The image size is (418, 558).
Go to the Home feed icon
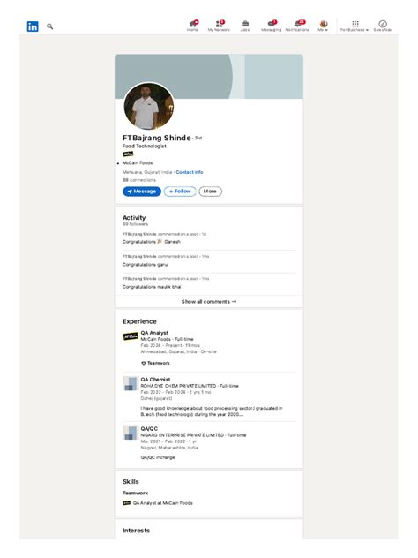point(192,26)
